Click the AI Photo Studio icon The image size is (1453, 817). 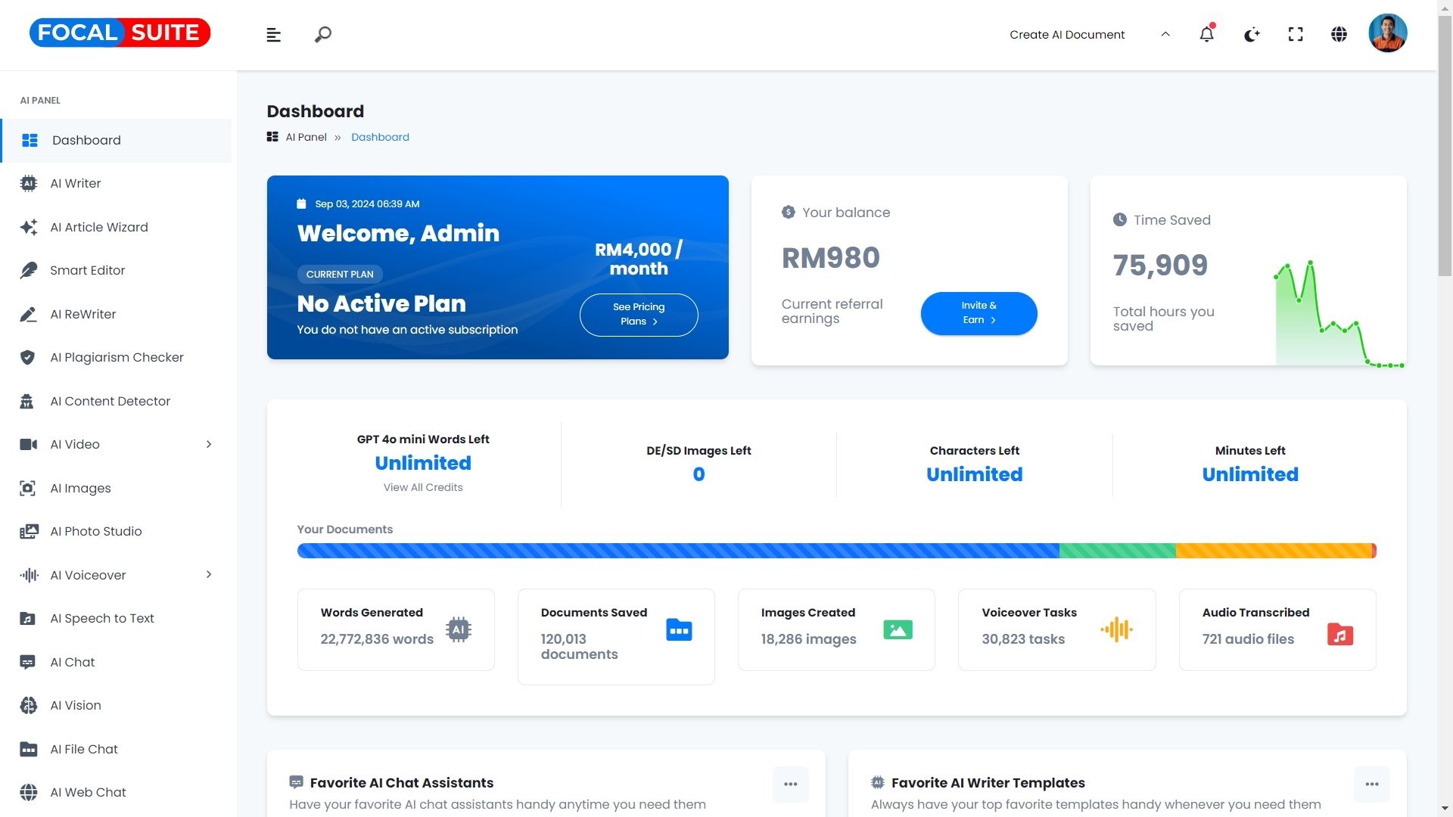click(28, 532)
